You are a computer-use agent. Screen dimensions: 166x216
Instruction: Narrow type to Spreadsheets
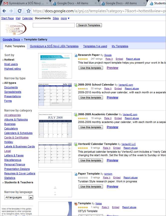coord(13,92)
